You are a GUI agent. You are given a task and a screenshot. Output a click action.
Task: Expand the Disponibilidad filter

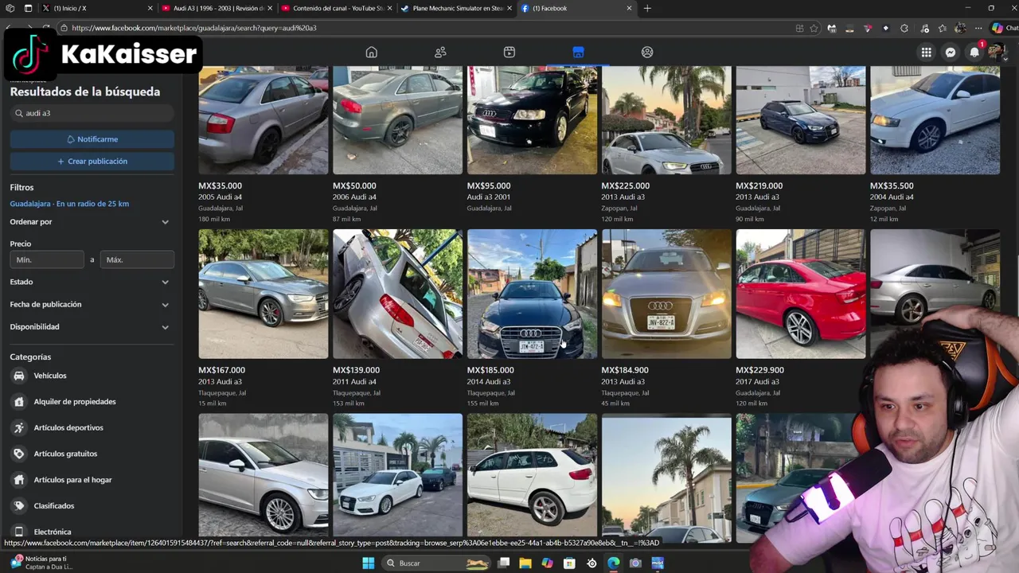[90, 326]
